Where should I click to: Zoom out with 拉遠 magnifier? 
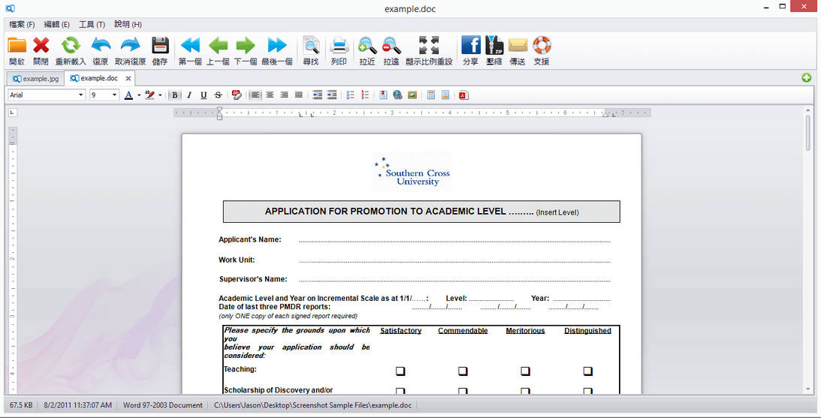click(391, 46)
